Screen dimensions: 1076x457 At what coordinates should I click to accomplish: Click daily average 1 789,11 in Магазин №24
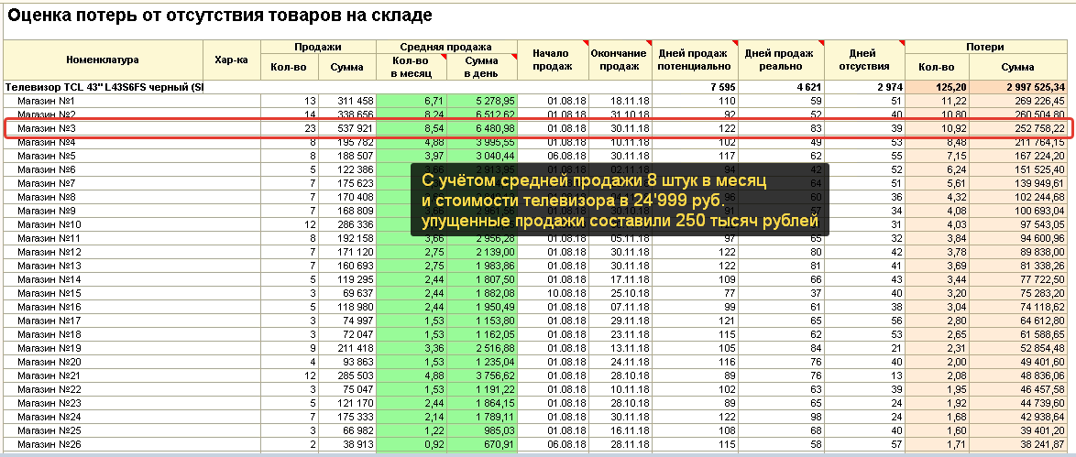coord(493,417)
